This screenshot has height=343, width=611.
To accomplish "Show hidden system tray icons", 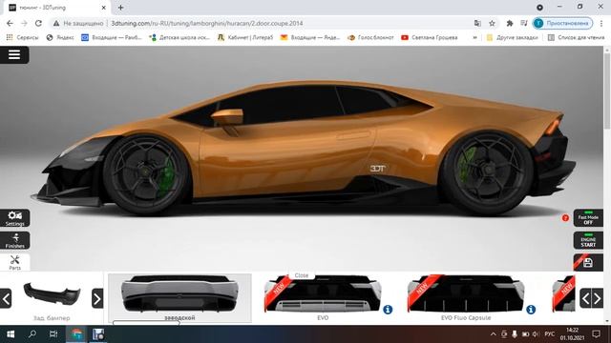I will point(493,334).
